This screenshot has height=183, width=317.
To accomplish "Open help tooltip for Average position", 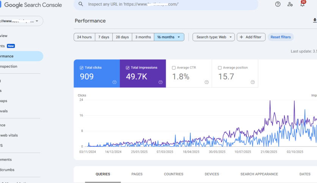I will pyautogui.click(x=253, y=82).
